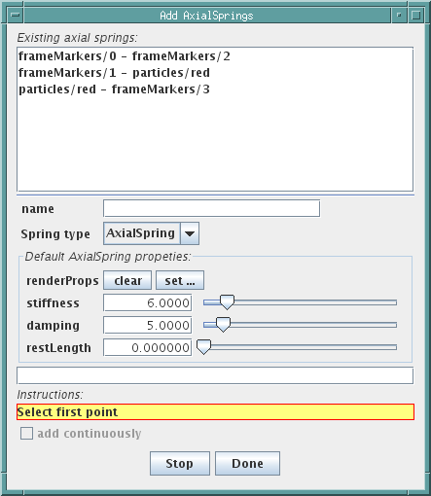This screenshot has height=496, width=431.
Task: Select frameMarkers/1 - particles/red spring
Action: 114,73
